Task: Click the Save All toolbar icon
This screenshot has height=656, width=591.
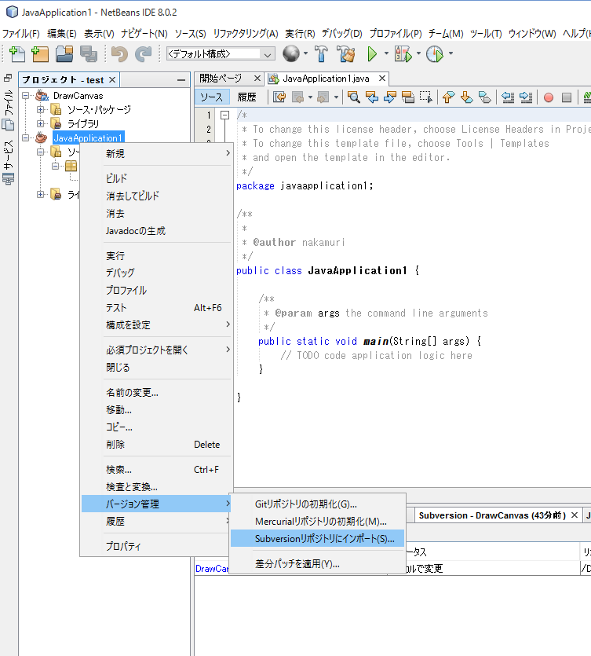Action: coord(88,54)
